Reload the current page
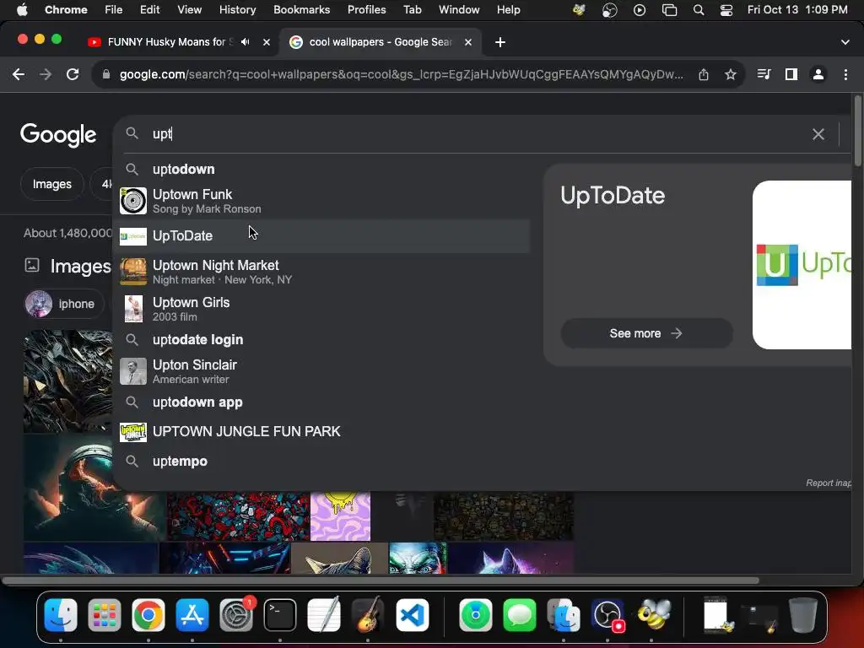Viewport: 864px width, 648px height. [73, 74]
